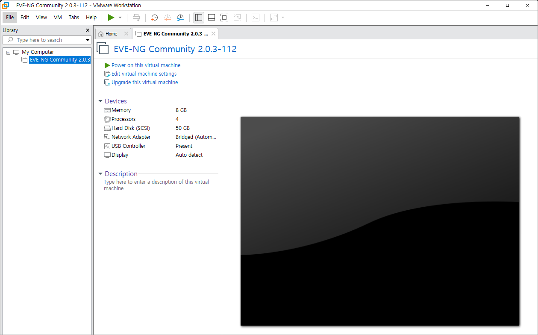
Task: Select EVE-NG Community 2.0.3 in library
Action: (60, 60)
